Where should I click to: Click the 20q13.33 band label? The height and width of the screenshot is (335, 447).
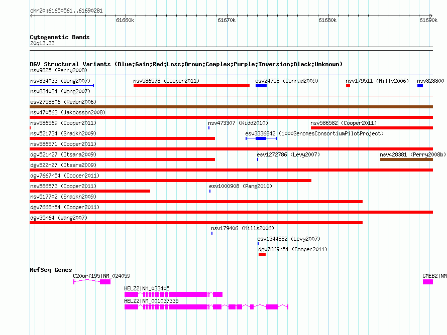pos(42,43)
